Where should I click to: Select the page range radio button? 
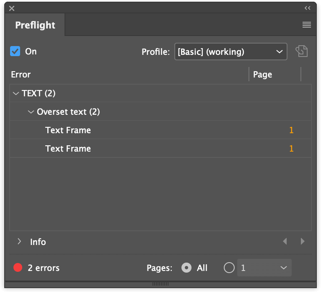click(229, 268)
